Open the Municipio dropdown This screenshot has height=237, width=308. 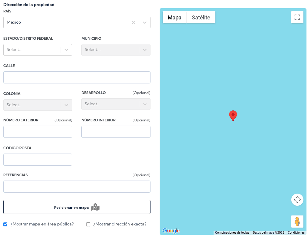(x=115, y=50)
